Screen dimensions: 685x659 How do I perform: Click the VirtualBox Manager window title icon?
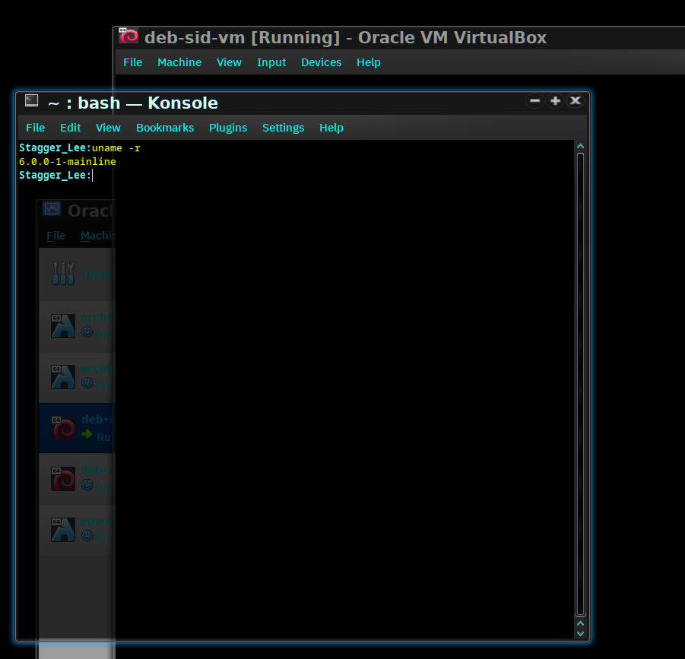tap(52, 210)
